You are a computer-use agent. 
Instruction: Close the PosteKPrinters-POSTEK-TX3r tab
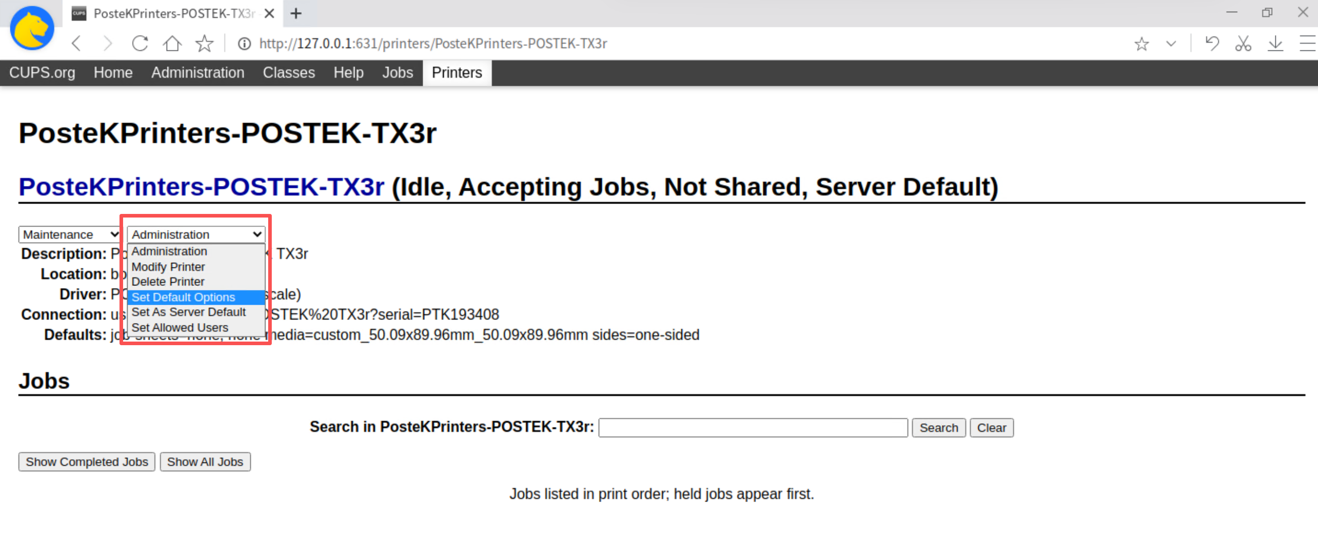pyautogui.click(x=269, y=13)
